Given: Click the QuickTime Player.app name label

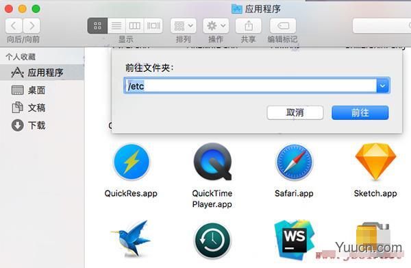Looking at the screenshot, I should [212, 199].
